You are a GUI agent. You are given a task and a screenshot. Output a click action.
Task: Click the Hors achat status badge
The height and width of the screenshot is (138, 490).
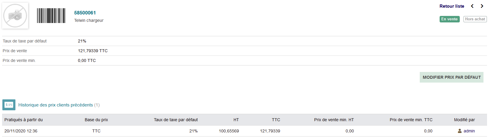475,19
